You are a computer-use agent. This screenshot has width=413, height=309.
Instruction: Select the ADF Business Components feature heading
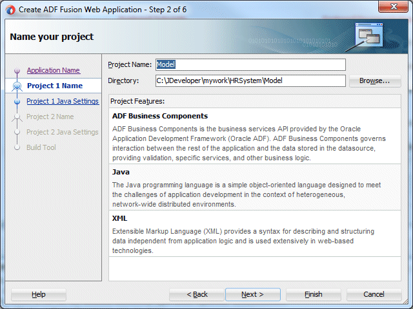click(x=160, y=116)
